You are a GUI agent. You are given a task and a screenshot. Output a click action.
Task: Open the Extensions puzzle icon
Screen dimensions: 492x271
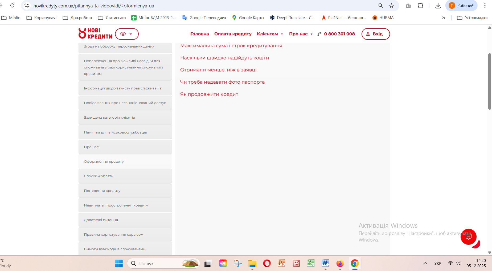coord(420,6)
